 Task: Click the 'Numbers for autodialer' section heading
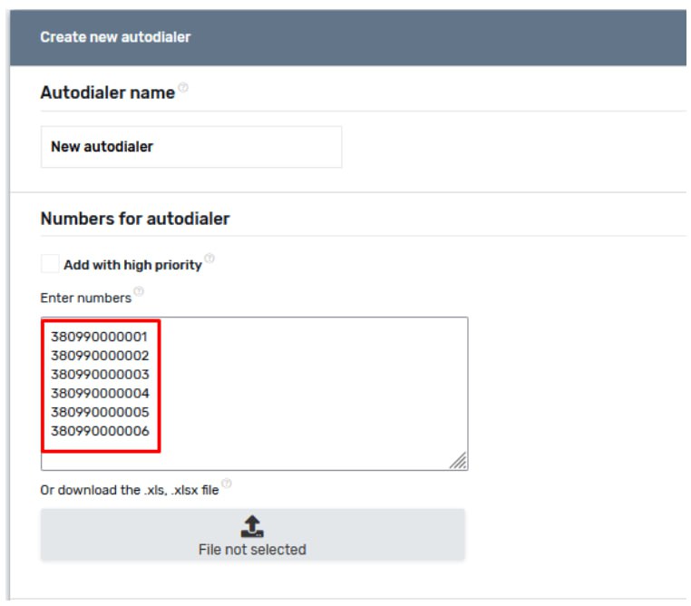[135, 219]
